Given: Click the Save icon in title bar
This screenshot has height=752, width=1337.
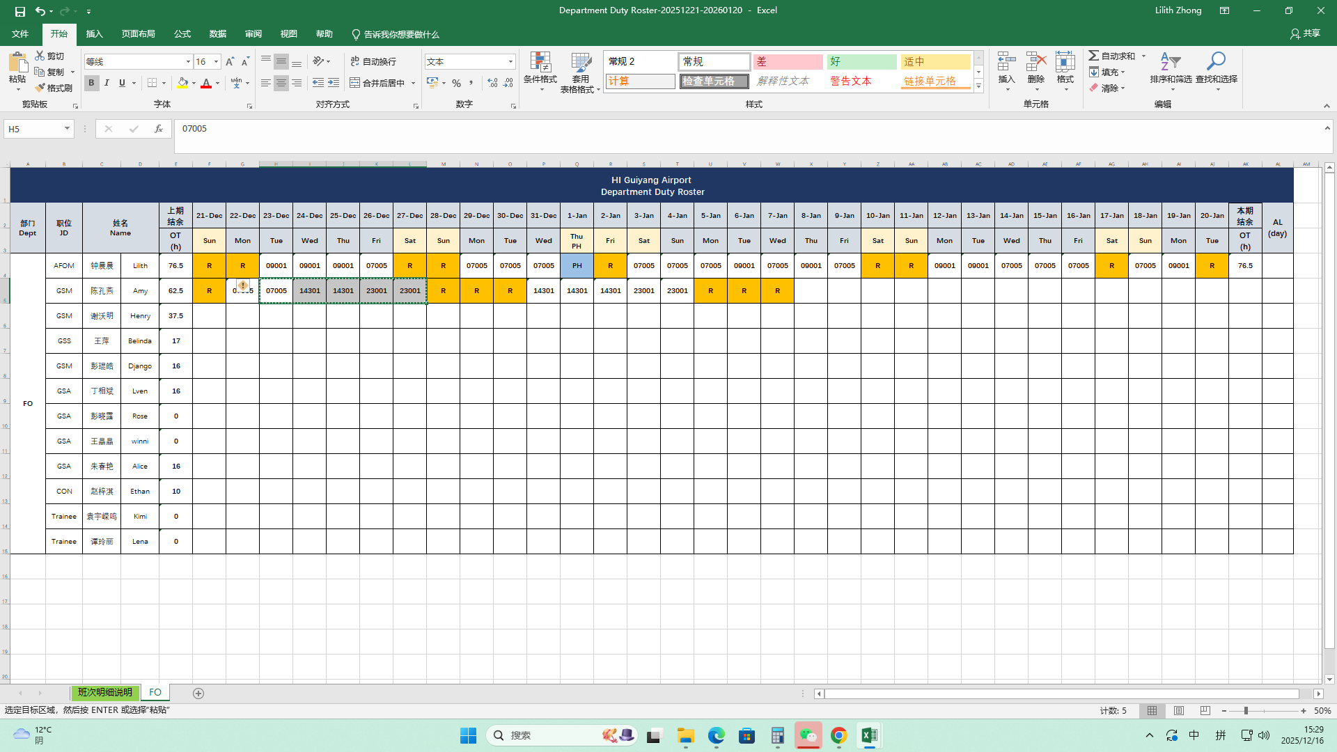Looking at the screenshot, I should point(19,11).
